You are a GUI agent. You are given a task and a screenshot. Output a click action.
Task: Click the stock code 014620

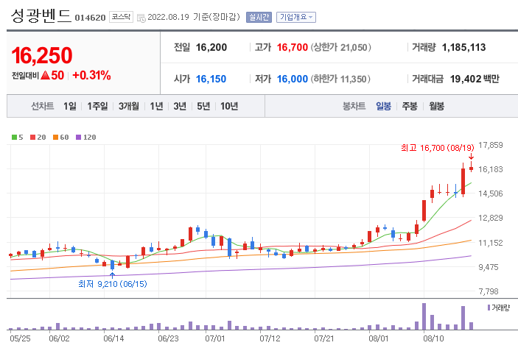point(90,18)
